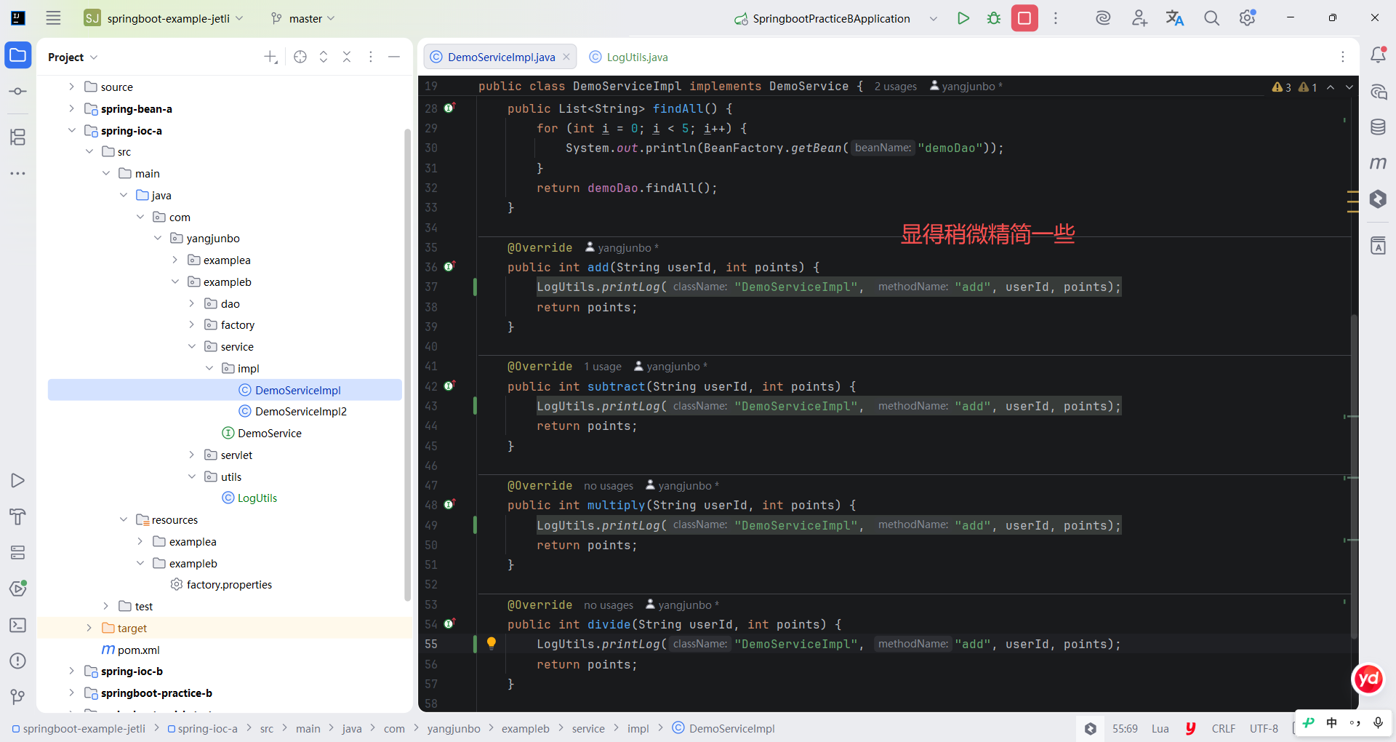Open LogUtils class in tree
The image size is (1396, 742).
coord(257,498)
